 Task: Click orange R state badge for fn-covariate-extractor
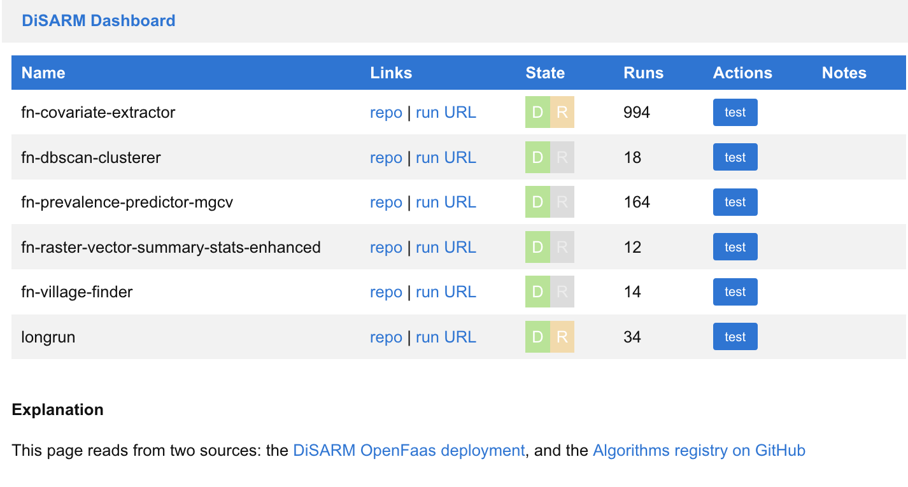coord(562,113)
